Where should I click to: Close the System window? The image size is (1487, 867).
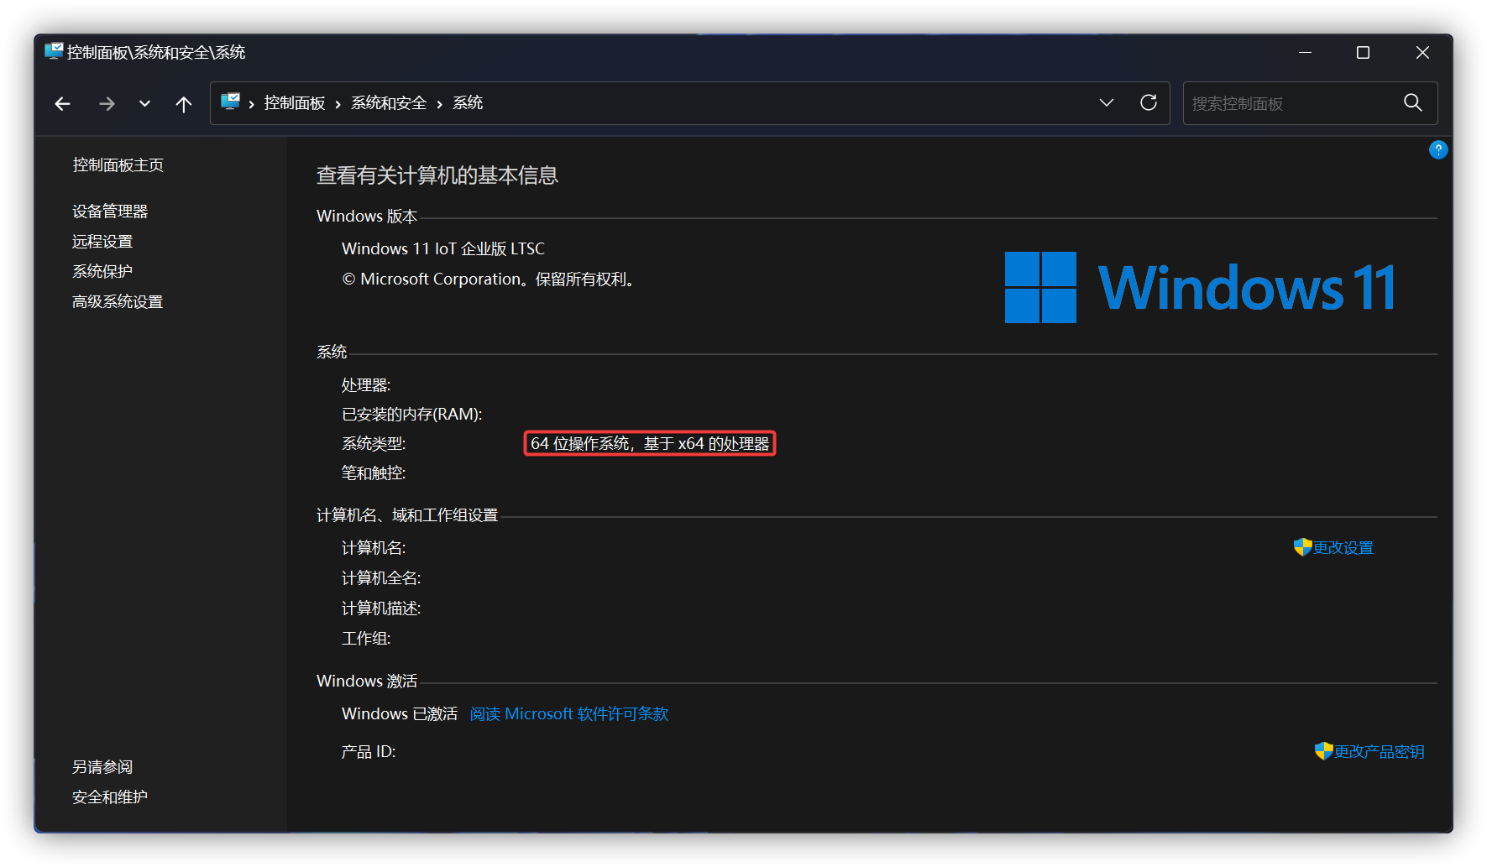click(x=1422, y=52)
